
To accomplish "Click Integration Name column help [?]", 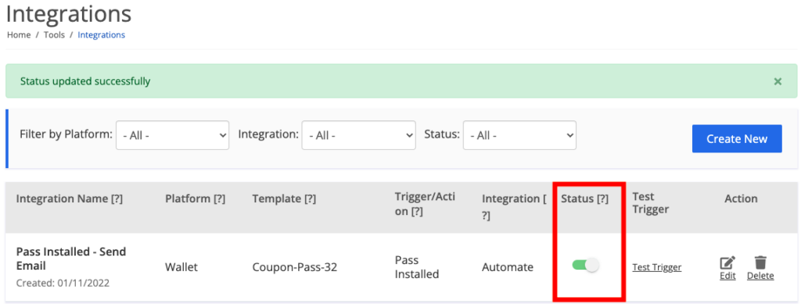I will [117, 199].
